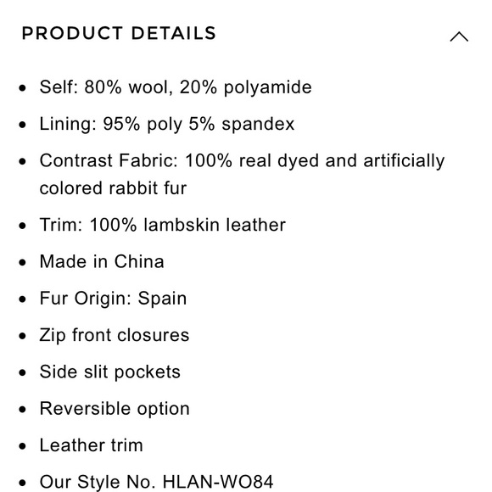
Task: Click the word 'polyamide' in the first line
Action: click(x=268, y=87)
